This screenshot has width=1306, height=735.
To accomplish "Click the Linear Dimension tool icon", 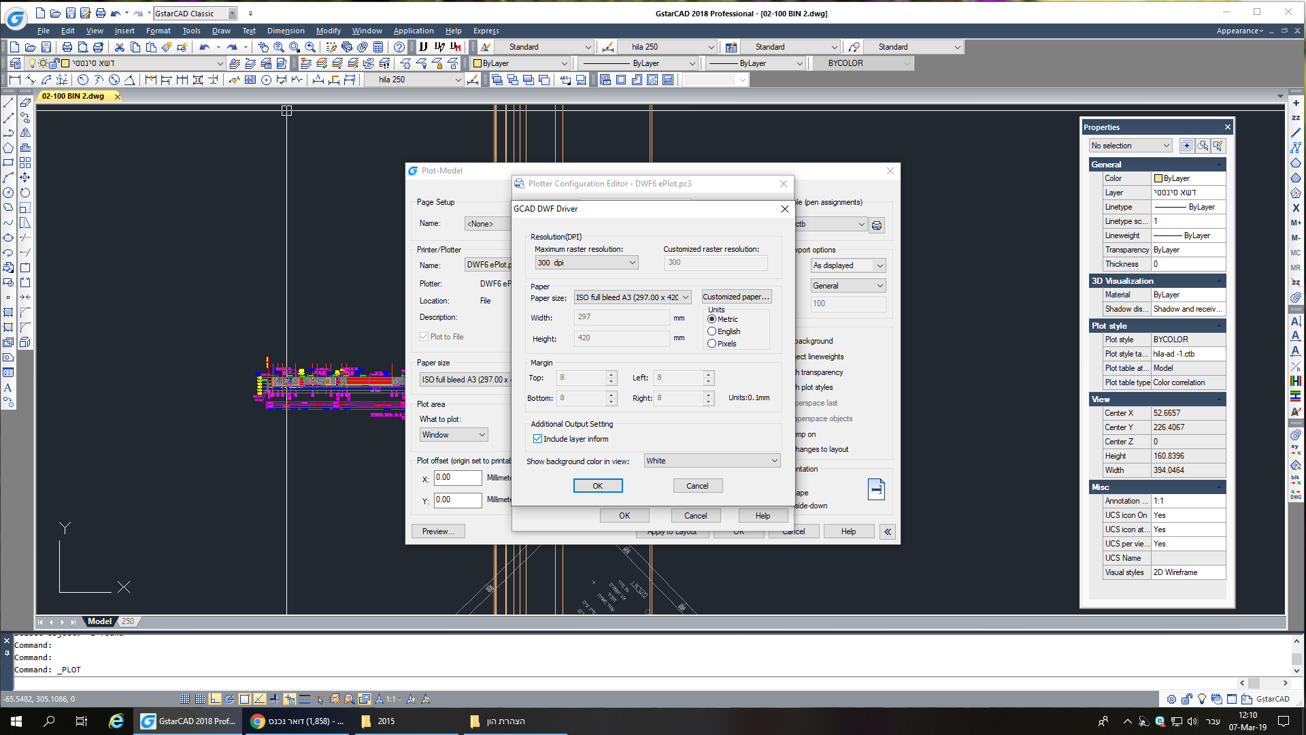I will (x=14, y=80).
